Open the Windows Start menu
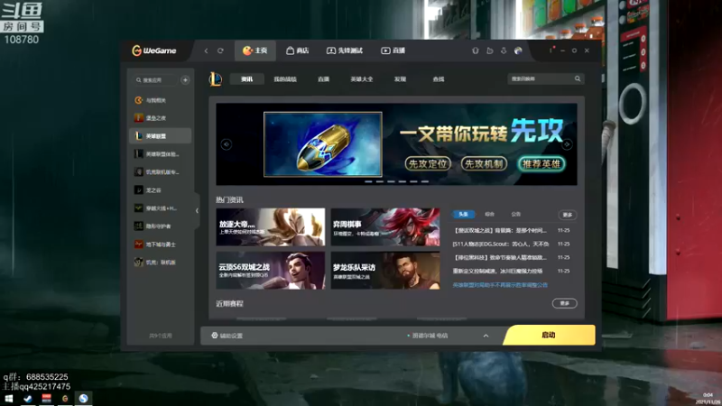 pos(9,399)
